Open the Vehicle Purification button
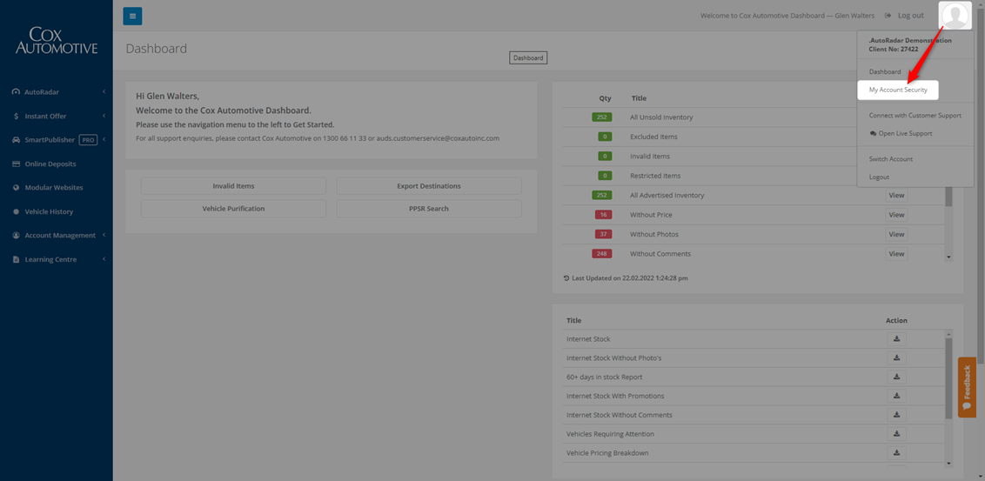985x481 pixels. click(233, 209)
